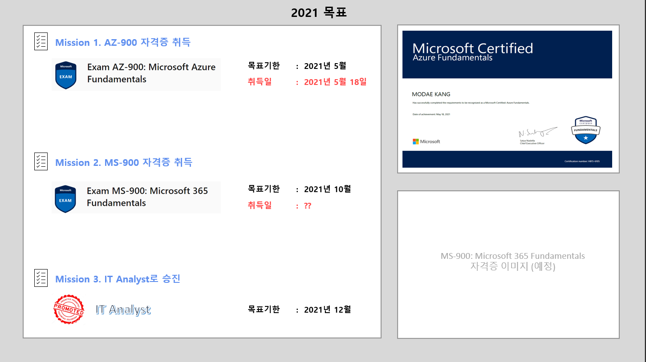Image resolution: width=646 pixels, height=362 pixels.
Task: Click 'Satya Nadella Chief Executive Officer' caption
Action: tap(532, 142)
